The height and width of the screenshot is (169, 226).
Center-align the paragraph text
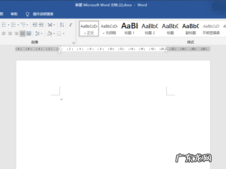click(10, 33)
